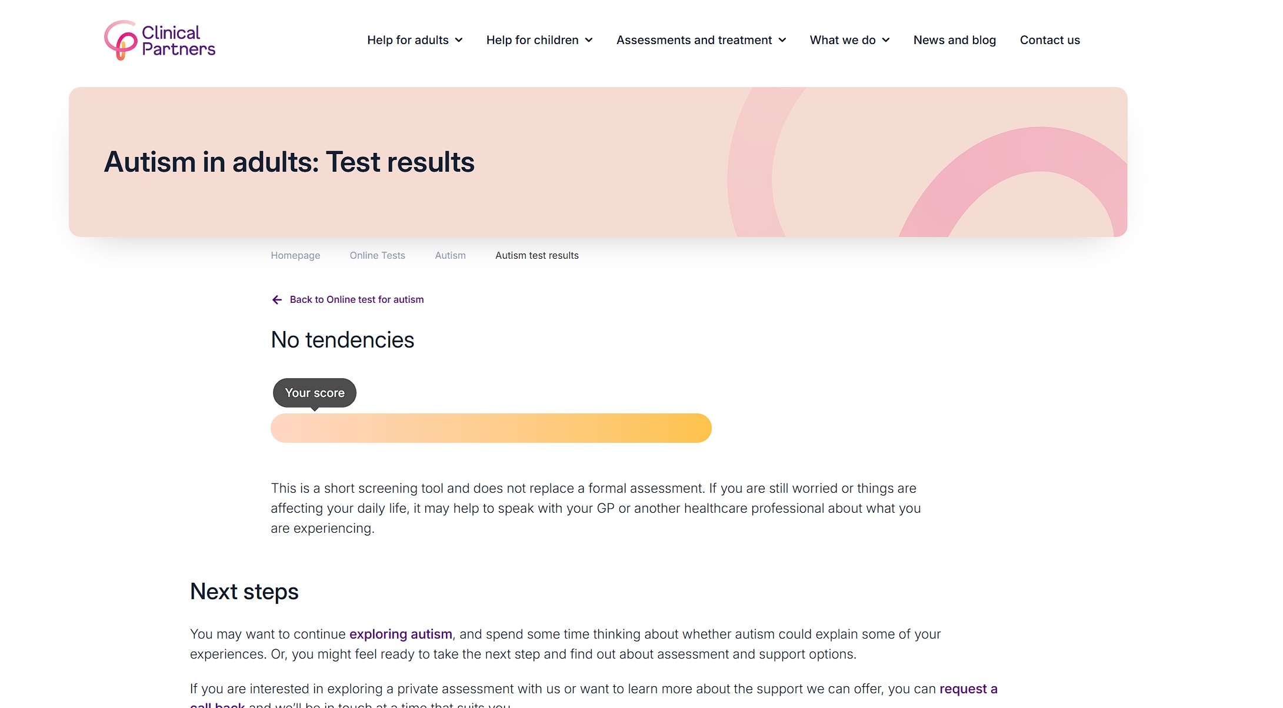Open the exploring autism link
This screenshot has height=708, width=1283.
pyautogui.click(x=401, y=634)
